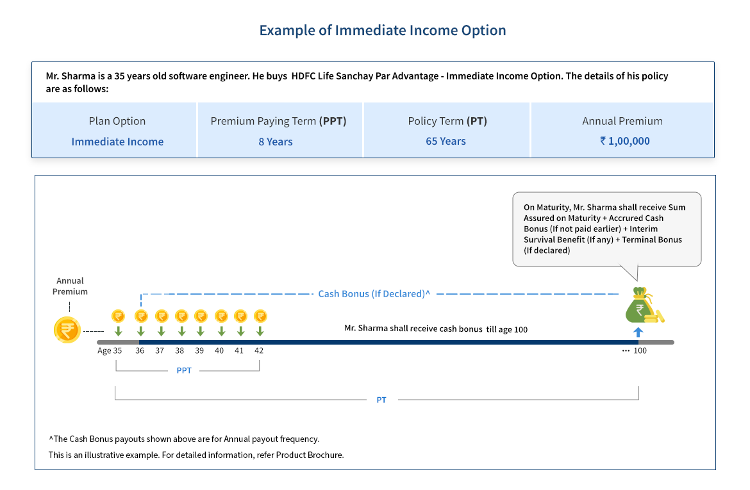The width and height of the screenshot is (750, 490).
Task: Click the '65 Years' policy term value
Action: point(446,141)
